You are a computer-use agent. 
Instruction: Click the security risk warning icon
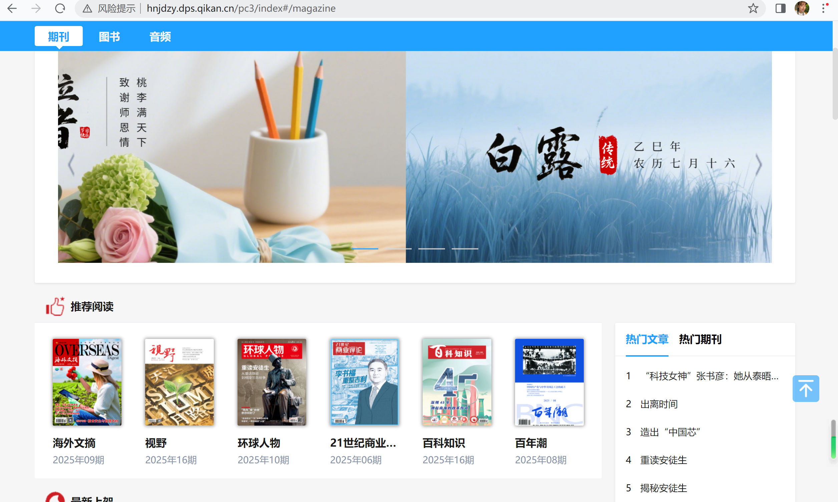(x=87, y=8)
